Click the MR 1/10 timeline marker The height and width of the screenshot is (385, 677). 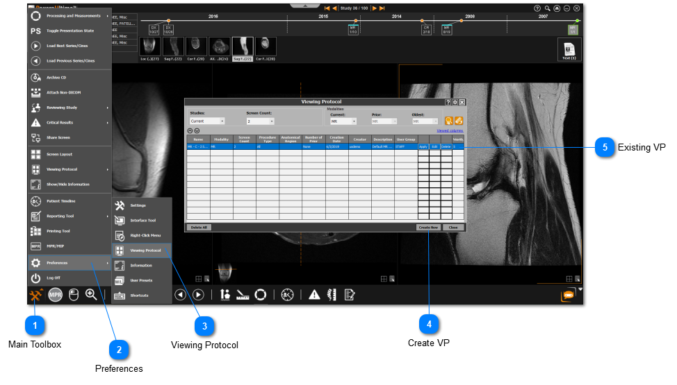pyautogui.click(x=353, y=29)
